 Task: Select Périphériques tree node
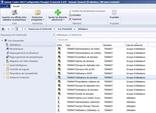[17, 49]
